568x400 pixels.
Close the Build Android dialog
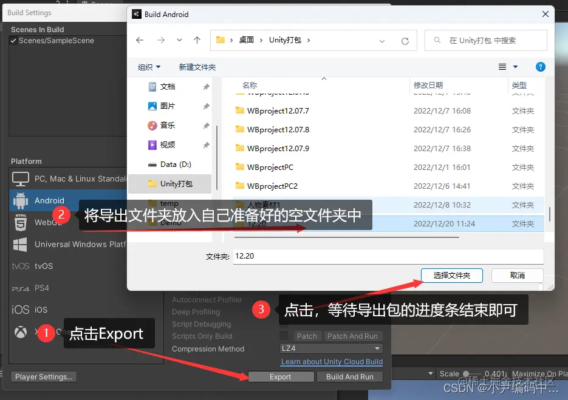pos(545,14)
